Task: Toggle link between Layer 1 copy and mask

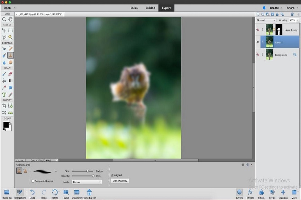Action: click(x=274, y=30)
